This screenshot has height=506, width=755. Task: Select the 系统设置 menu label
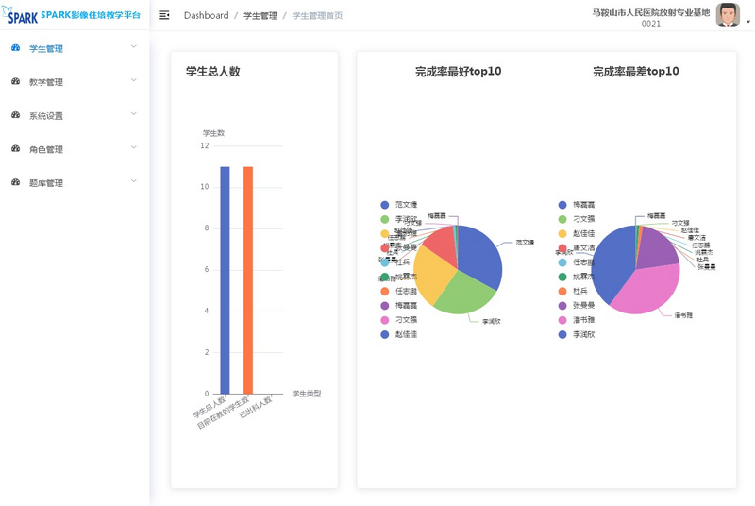pos(46,116)
